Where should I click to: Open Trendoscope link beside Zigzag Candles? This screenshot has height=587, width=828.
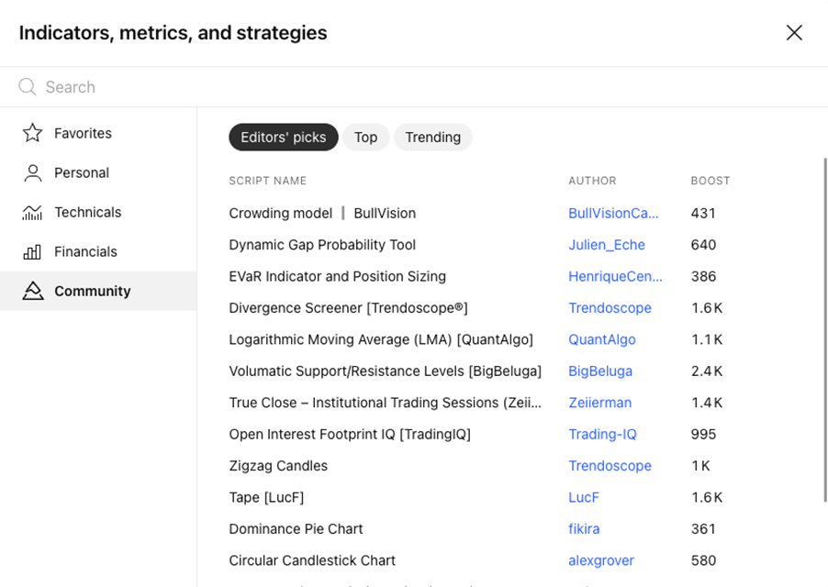[610, 466]
